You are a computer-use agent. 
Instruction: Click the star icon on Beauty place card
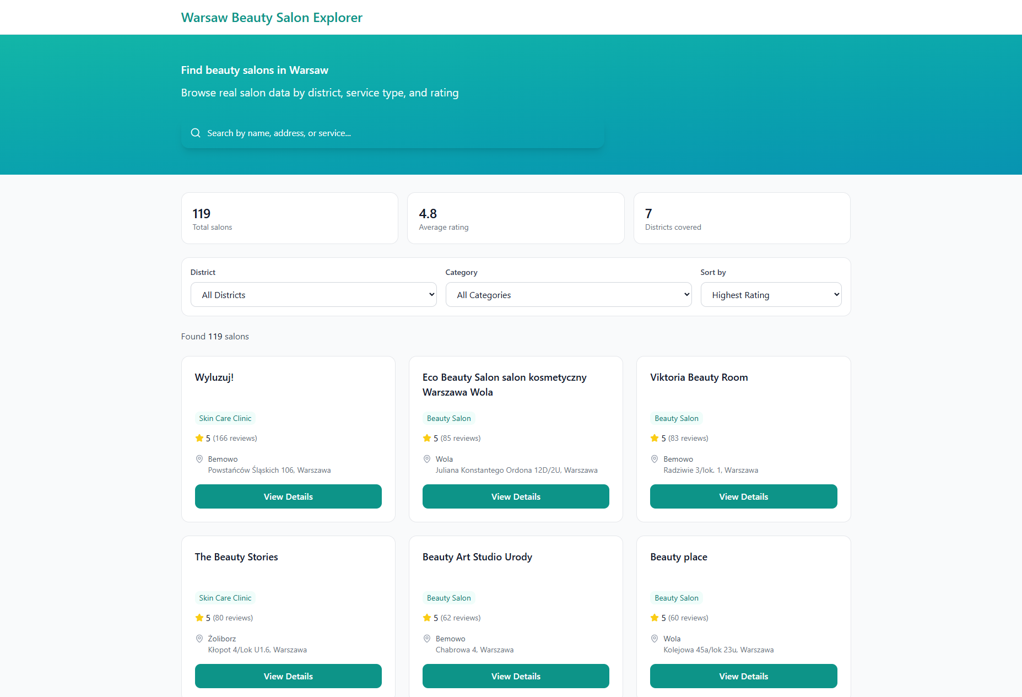(655, 618)
